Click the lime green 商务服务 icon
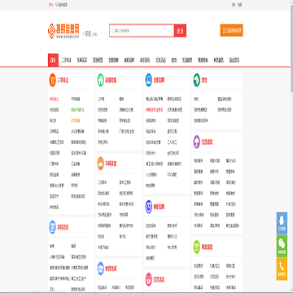The height and width of the screenshot is (293, 293). click(197, 247)
